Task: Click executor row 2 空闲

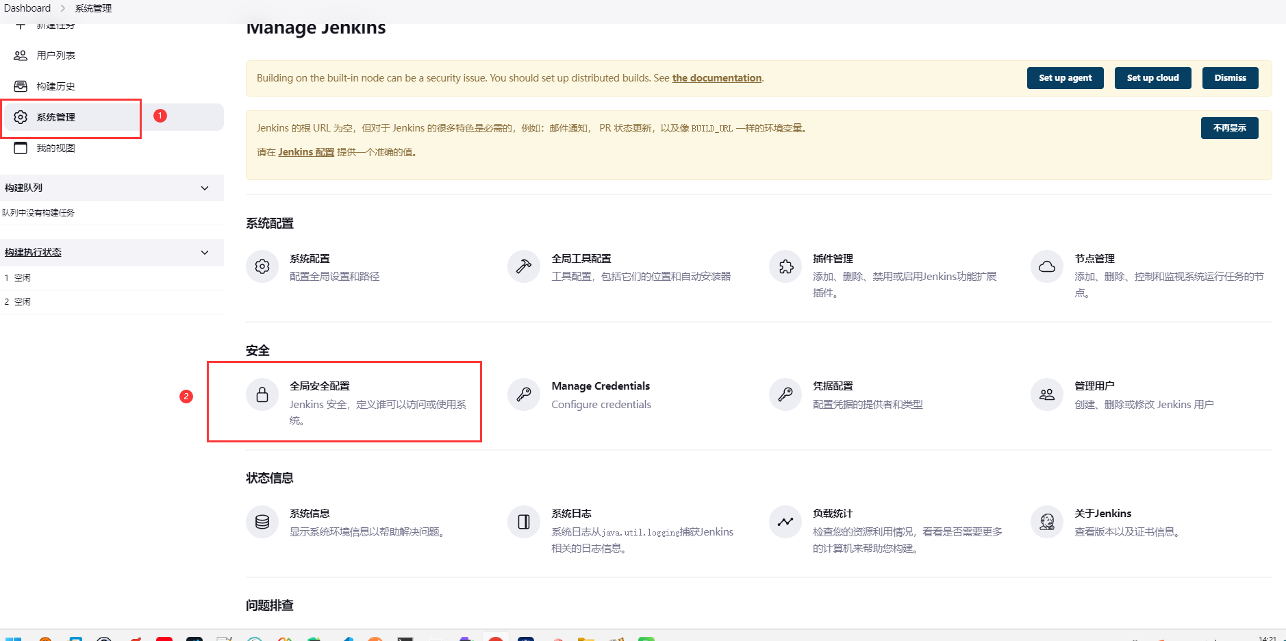Action: pyautogui.click(x=112, y=302)
